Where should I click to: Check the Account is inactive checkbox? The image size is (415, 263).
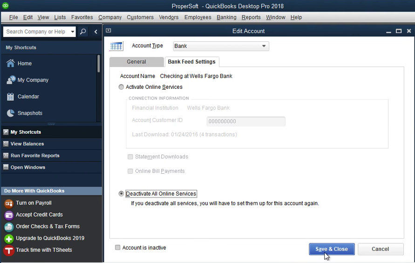click(117, 247)
